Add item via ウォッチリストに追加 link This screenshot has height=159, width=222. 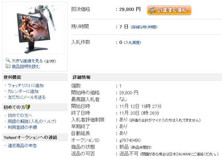point(26,86)
